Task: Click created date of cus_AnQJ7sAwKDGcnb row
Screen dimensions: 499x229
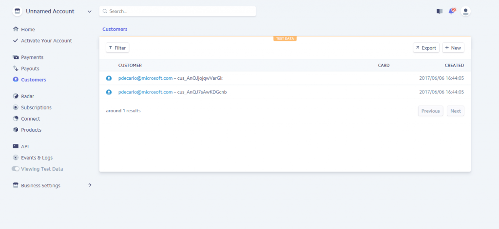Action: (441, 92)
